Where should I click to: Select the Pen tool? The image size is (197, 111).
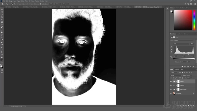pos(2,47)
